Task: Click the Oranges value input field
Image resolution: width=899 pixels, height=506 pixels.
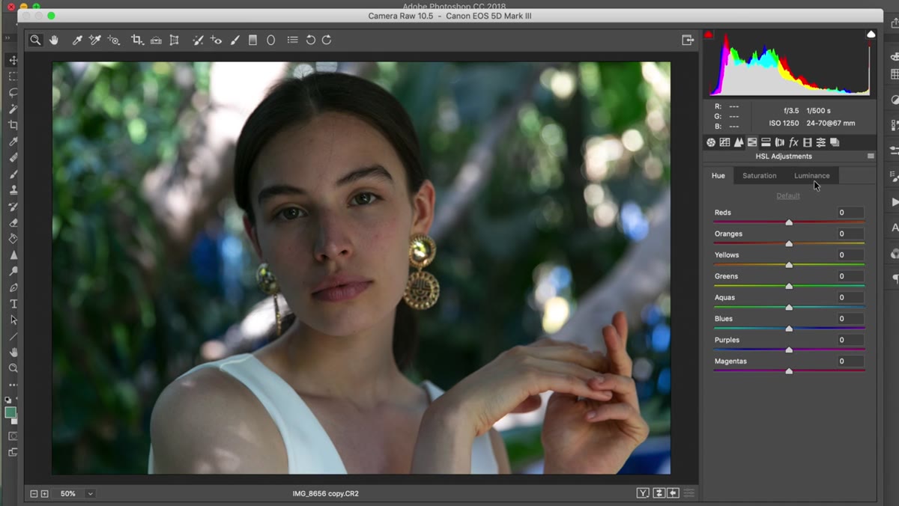Action: click(x=850, y=234)
